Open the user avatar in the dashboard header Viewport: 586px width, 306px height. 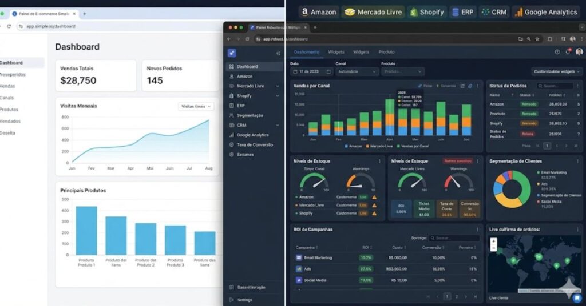(x=579, y=52)
